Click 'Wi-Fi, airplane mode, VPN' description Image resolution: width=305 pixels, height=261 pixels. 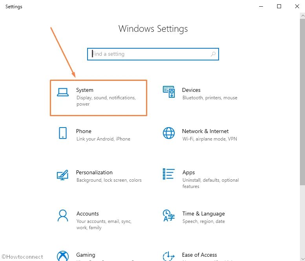pyautogui.click(x=210, y=139)
